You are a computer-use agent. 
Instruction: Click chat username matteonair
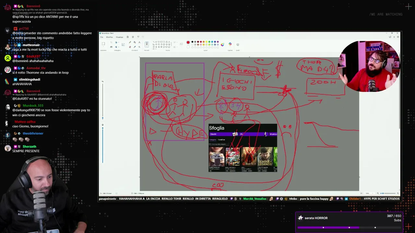coord(31,45)
